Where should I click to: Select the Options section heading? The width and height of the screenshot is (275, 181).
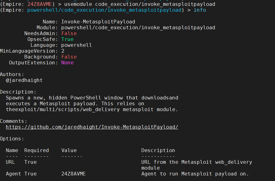[10, 139]
